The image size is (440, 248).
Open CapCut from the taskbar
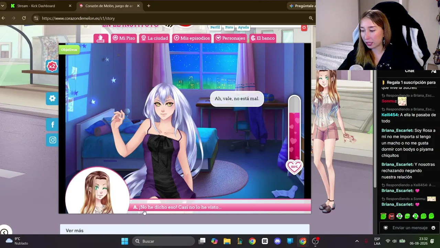(x=265, y=241)
